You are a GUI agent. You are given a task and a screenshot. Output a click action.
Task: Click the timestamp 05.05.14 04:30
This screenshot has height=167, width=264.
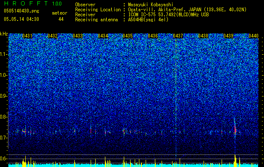coord(21,19)
